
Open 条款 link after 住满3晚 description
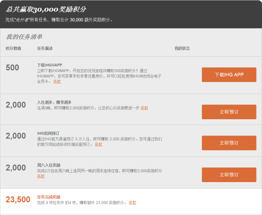click(145, 108)
